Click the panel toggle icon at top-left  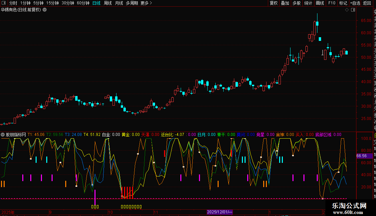tap(3, 3)
